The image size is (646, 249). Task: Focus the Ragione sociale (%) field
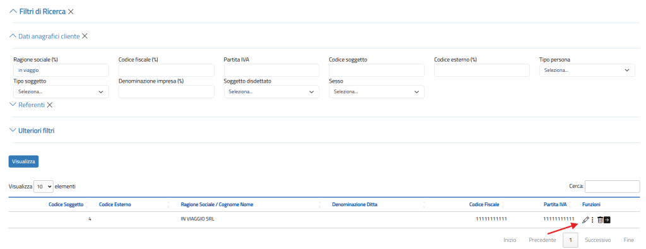pyautogui.click(x=61, y=71)
